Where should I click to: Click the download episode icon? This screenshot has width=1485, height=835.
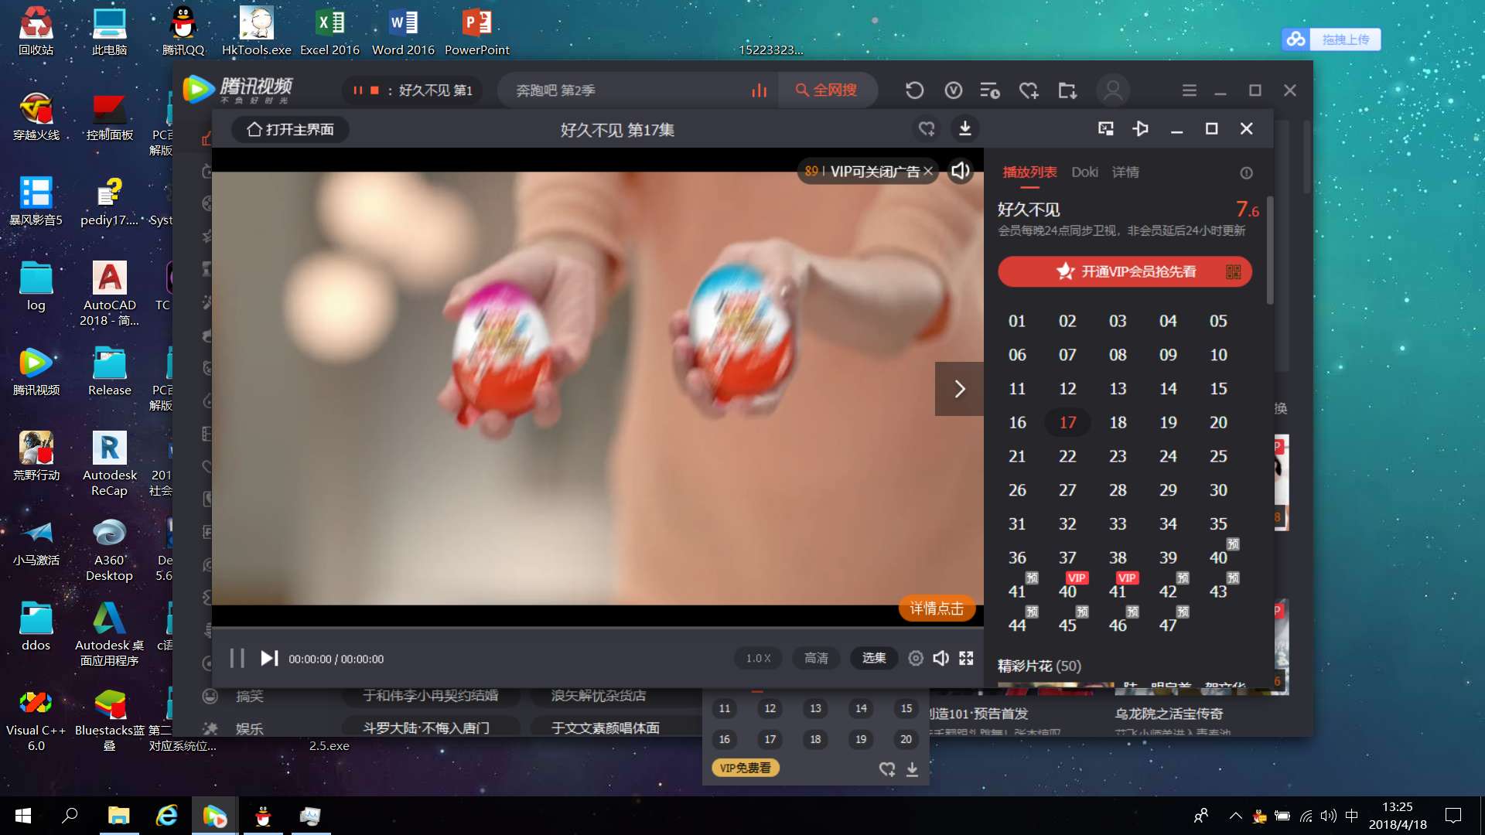964,128
